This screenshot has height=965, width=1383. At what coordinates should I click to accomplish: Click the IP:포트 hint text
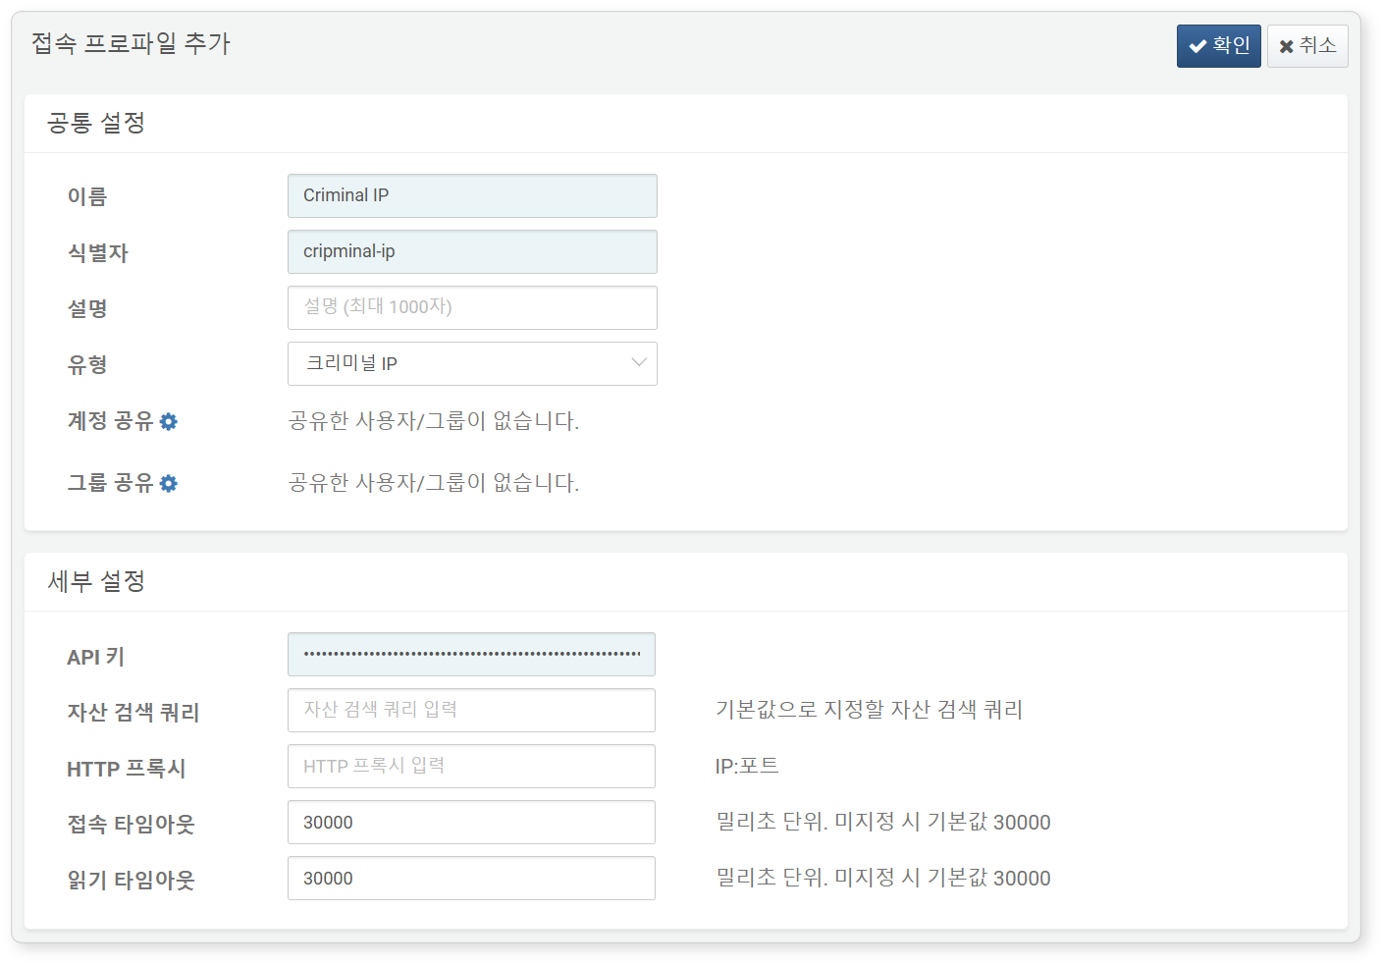pos(747,766)
